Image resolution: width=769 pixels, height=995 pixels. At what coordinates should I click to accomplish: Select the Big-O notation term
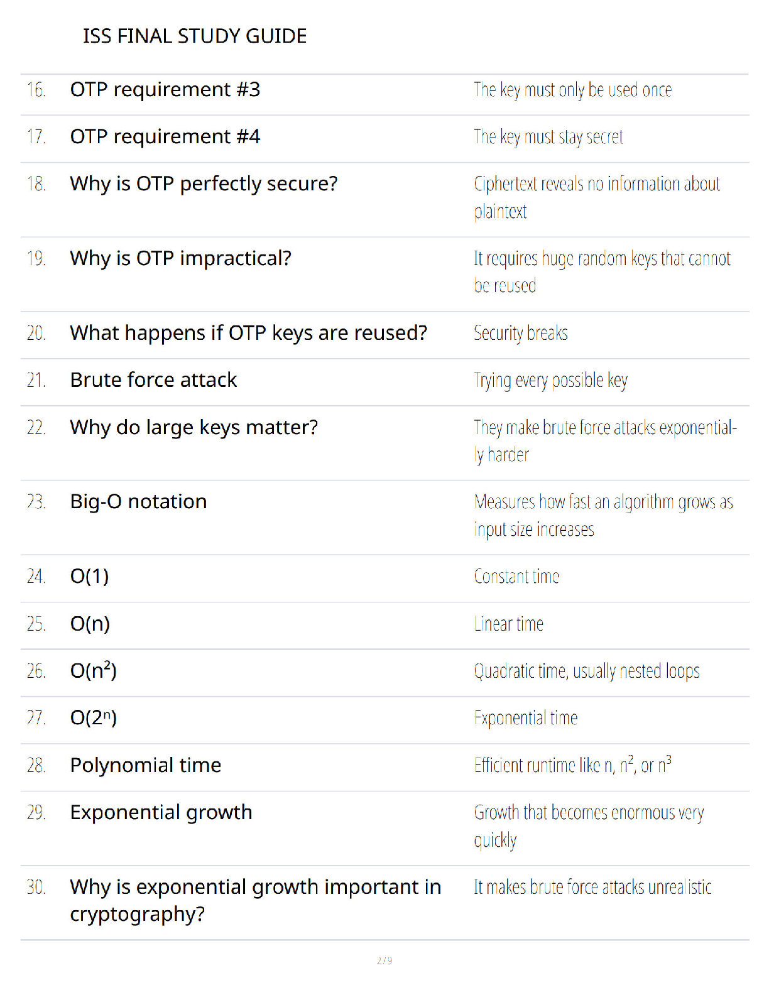138,502
